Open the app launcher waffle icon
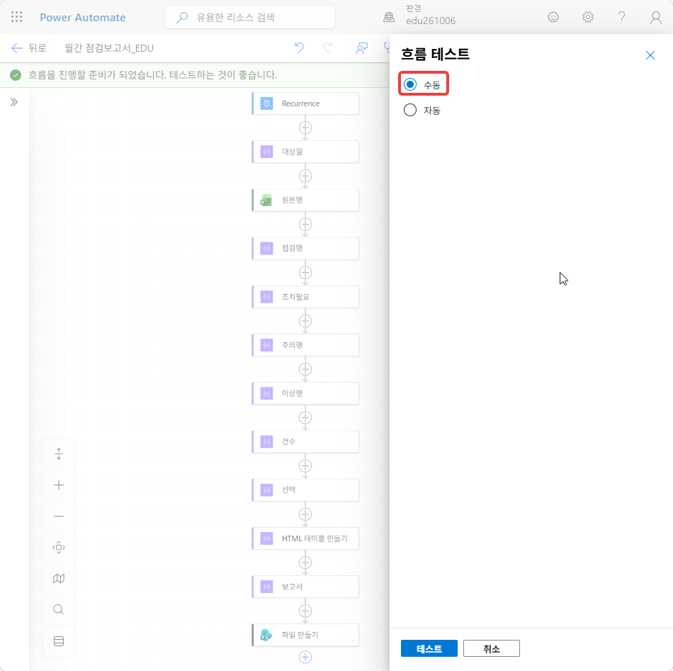The height and width of the screenshot is (671, 673). (17, 17)
